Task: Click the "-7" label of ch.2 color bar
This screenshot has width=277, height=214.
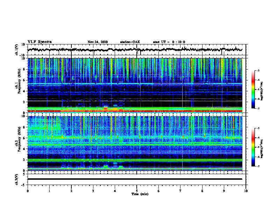Action: pyautogui.click(x=258, y=166)
